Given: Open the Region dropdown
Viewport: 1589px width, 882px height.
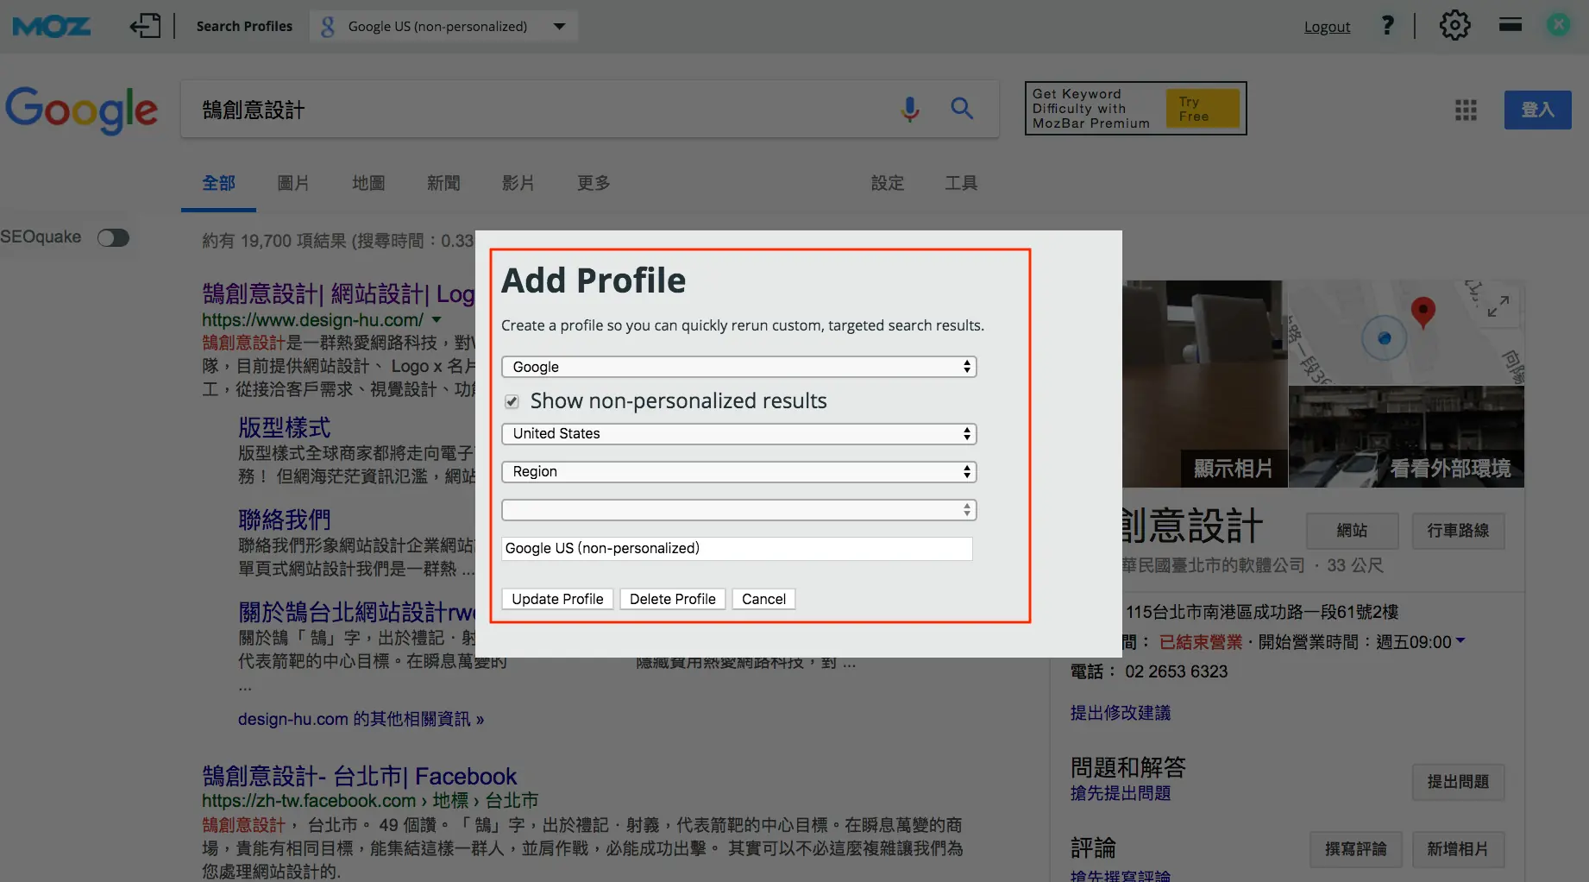Looking at the screenshot, I should click(738, 471).
